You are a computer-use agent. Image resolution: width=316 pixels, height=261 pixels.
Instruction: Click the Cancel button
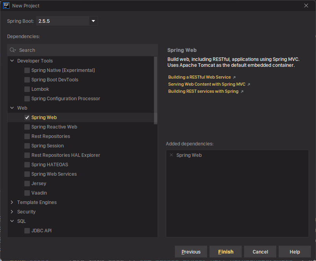[x=260, y=252]
